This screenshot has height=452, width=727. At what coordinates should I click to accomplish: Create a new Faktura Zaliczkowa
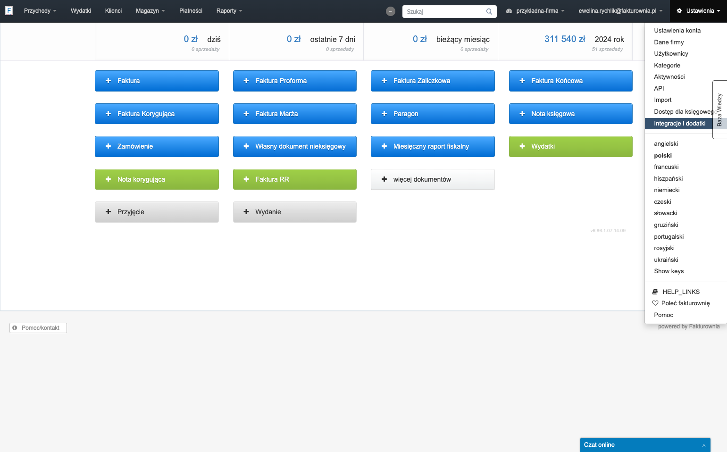tap(433, 81)
